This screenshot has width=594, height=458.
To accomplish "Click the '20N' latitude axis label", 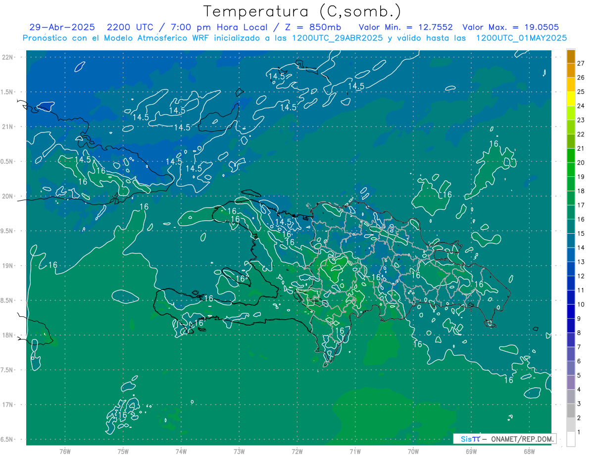I will point(8,196).
